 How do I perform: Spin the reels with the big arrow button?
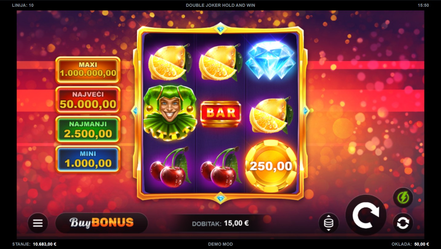coord(366,215)
